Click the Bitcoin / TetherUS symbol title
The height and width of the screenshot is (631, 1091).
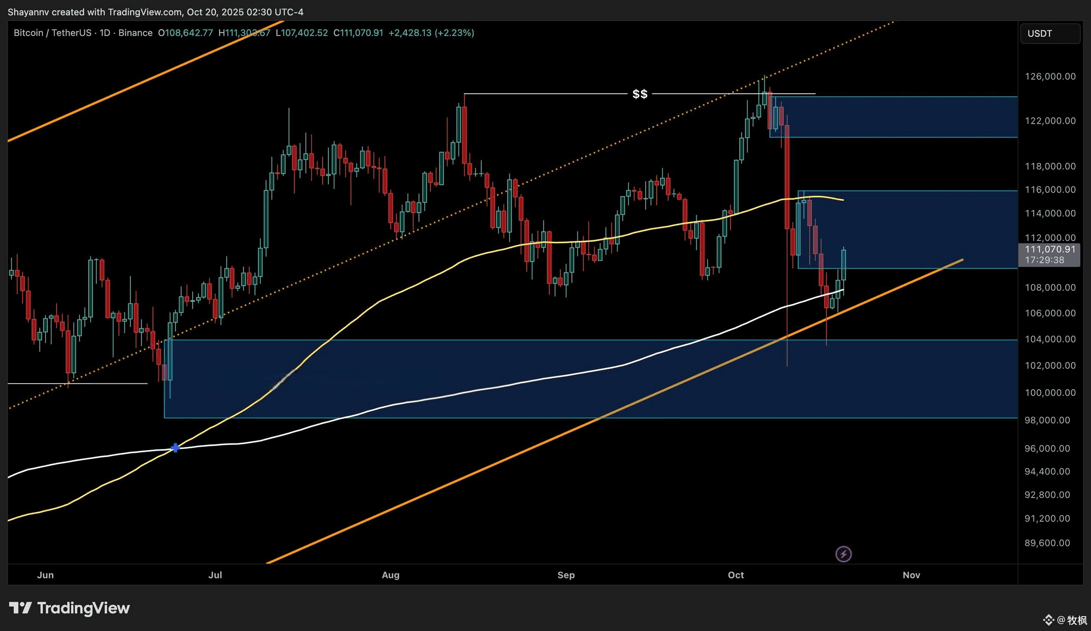click(52, 33)
